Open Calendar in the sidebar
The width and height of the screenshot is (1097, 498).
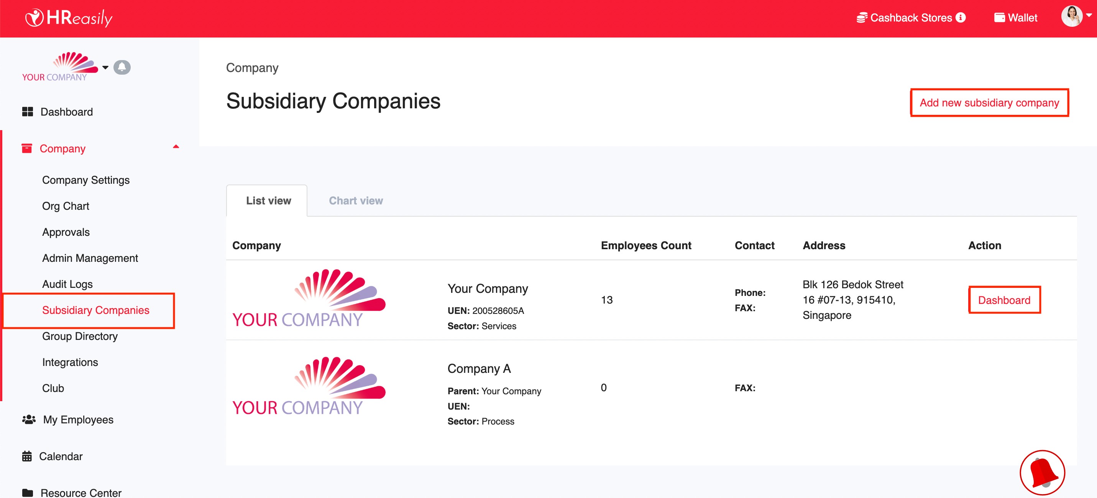(61, 456)
